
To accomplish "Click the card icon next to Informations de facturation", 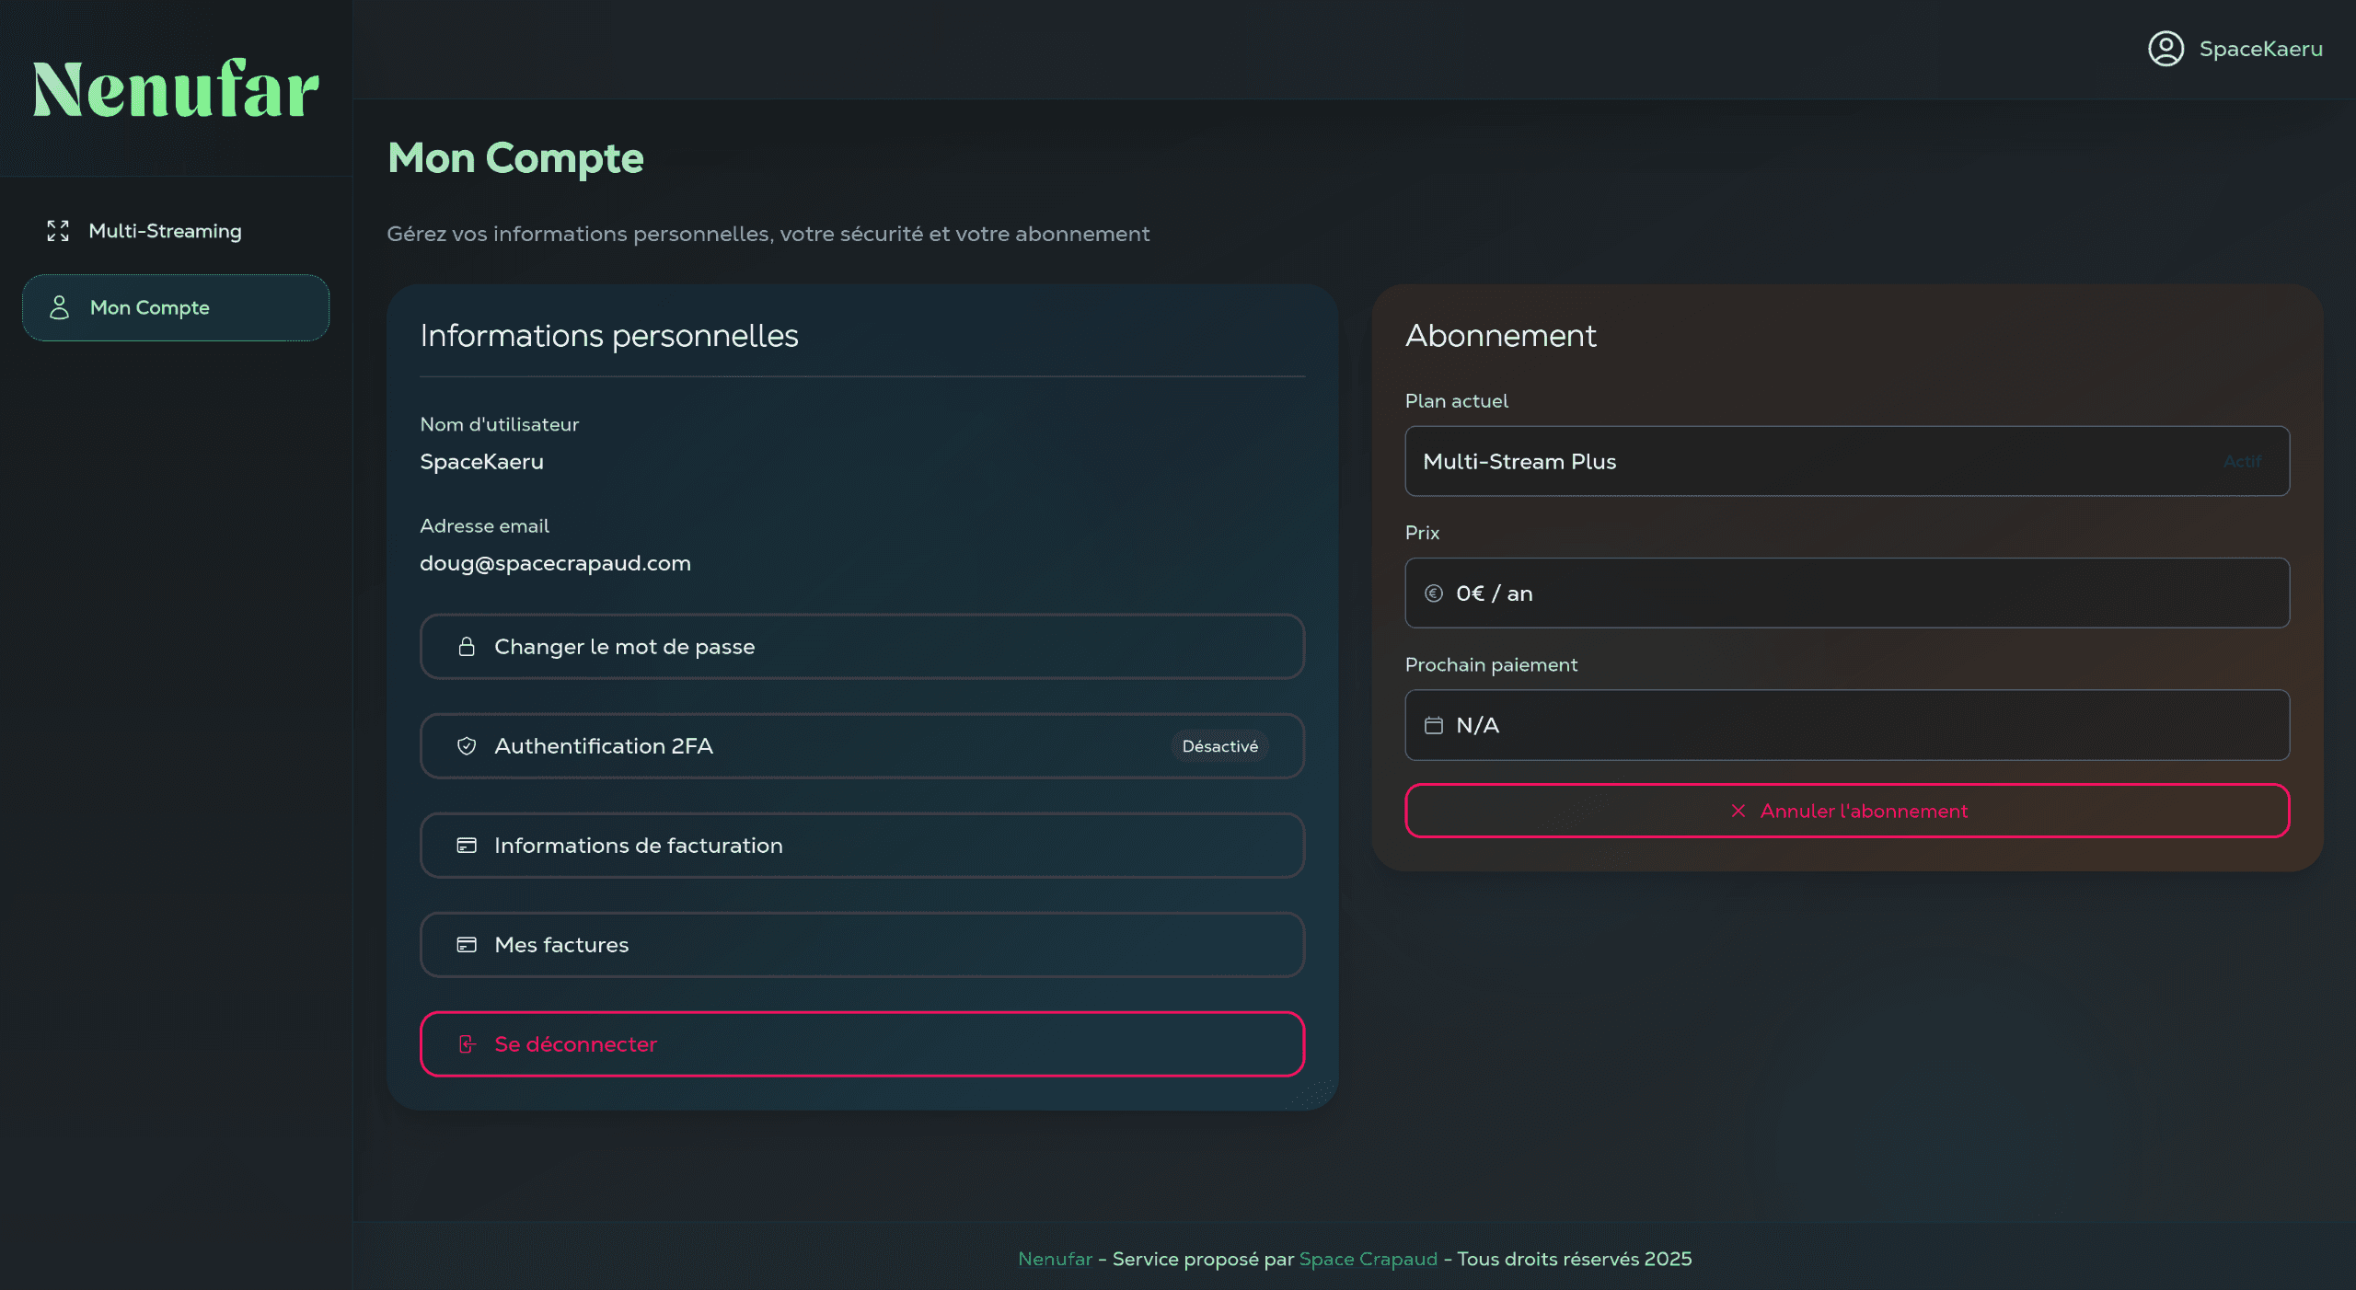I will click(x=467, y=846).
